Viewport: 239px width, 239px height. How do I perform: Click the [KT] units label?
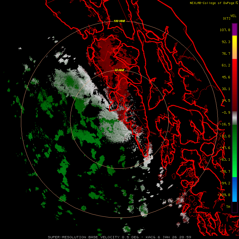(x=227, y=18)
